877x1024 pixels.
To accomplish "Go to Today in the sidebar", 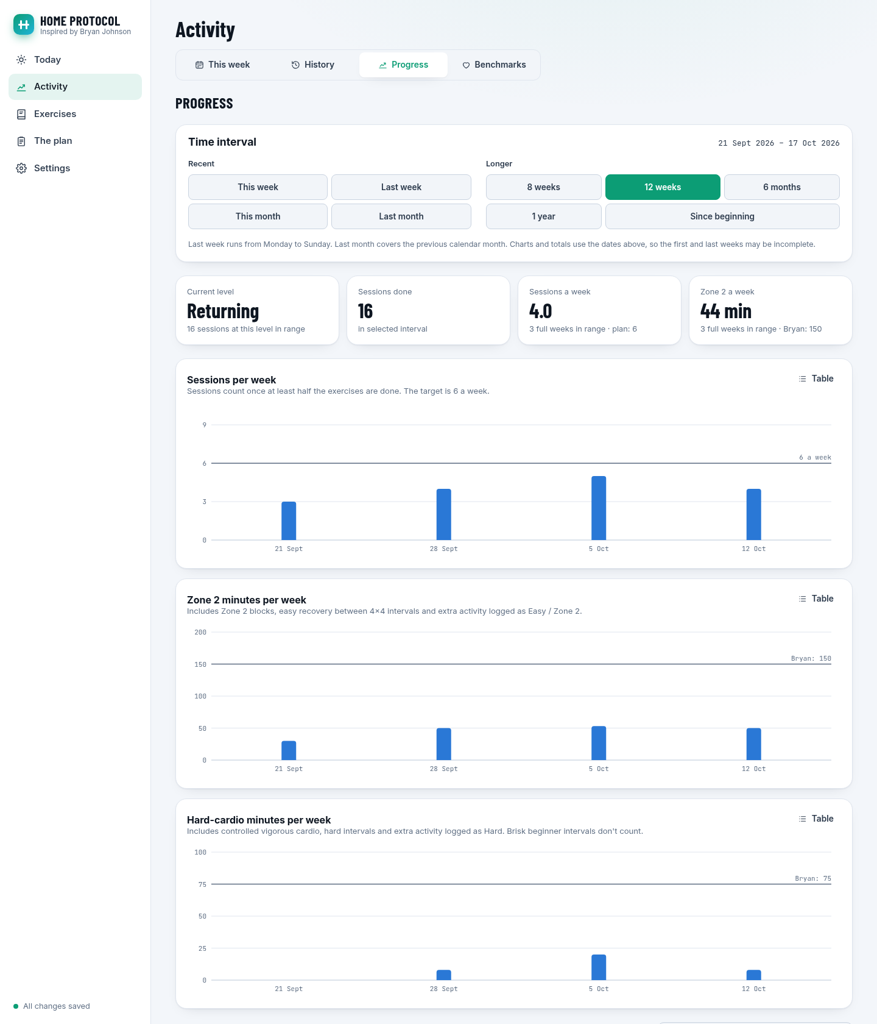I will point(75,60).
